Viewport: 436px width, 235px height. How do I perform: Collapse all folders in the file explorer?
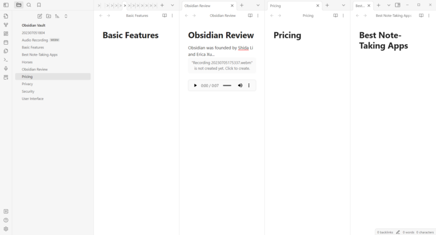tap(66, 16)
